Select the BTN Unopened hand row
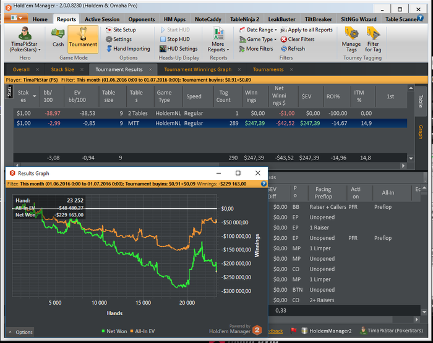The width and height of the screenshot is (433, 343). pos(344,290)
